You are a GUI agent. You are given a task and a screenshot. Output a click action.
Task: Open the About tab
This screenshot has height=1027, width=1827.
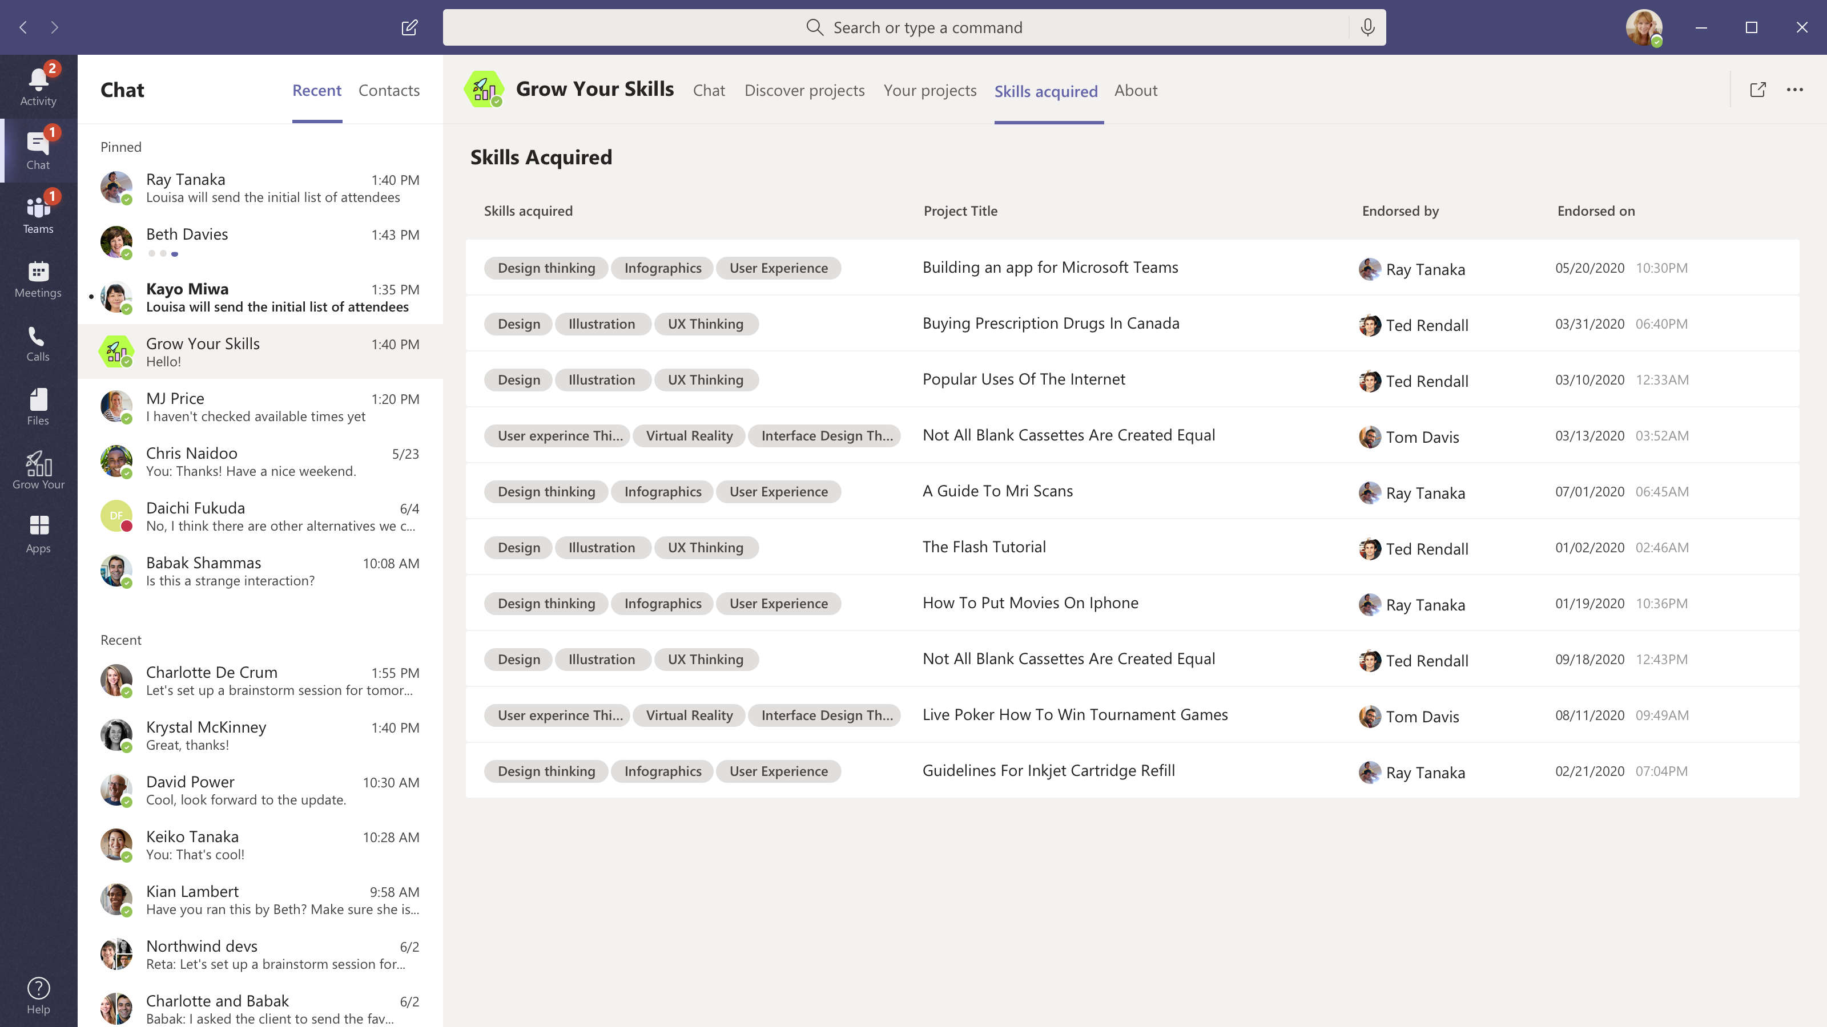tap(1136, 91)
